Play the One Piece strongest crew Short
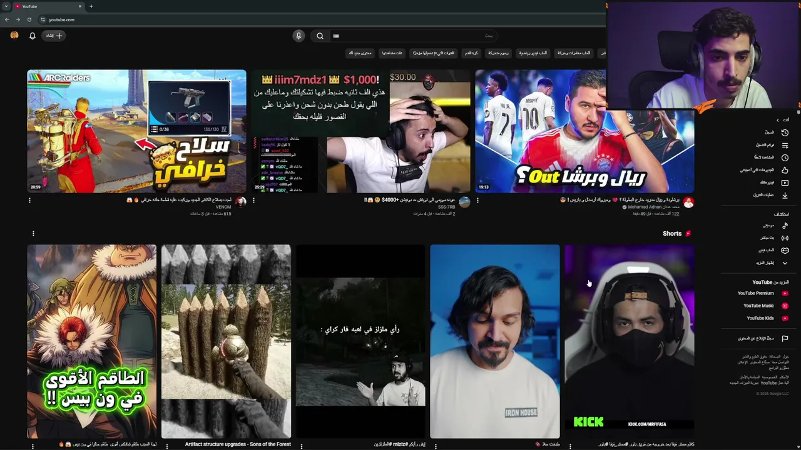Viewport: 801px width, 450px height. coord(91,341)
